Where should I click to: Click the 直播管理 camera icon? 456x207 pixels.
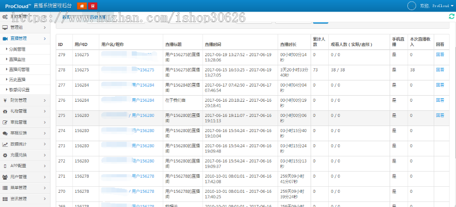pos(5,38)
